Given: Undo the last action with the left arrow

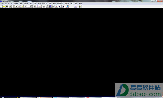Looking at the screenshot, I should 60,6.
